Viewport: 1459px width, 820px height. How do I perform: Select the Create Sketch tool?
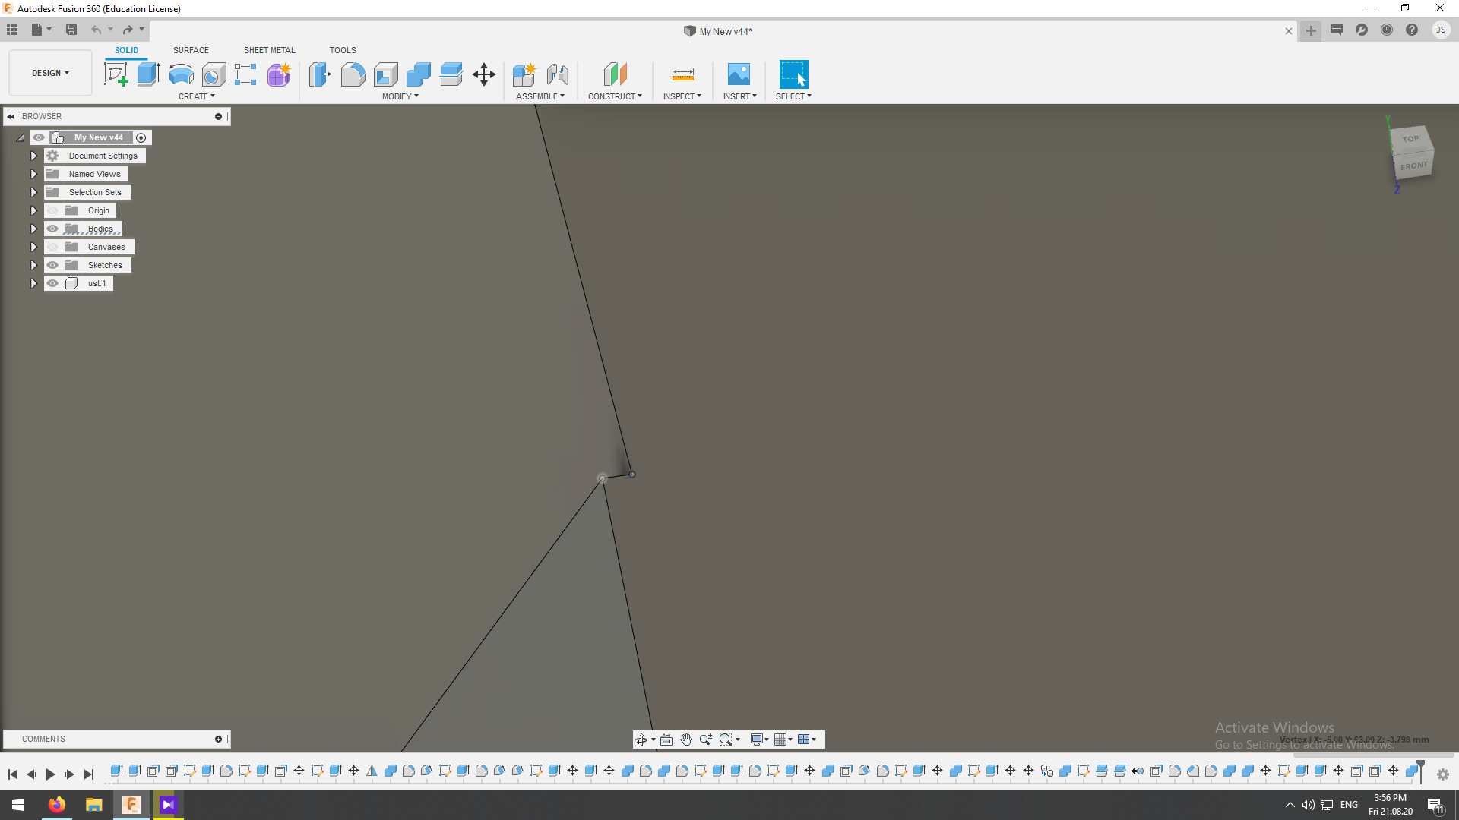[x=116, y=74]
